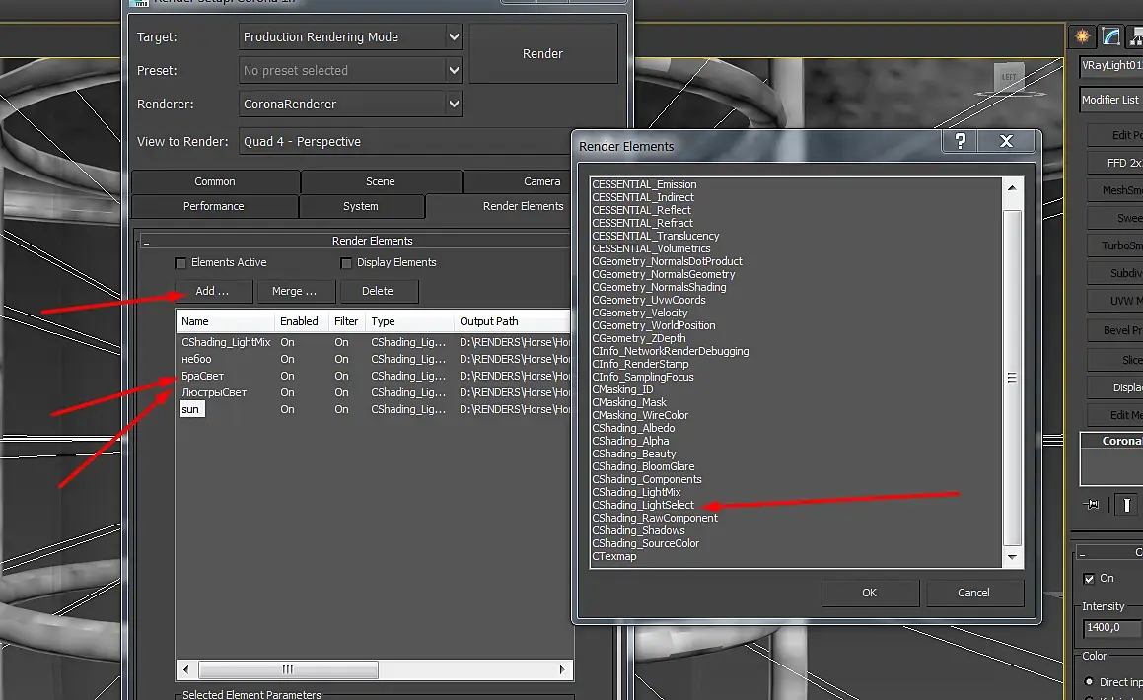
Task: Click the LEFT face of the ViewCube
Action: point(1009,77)
